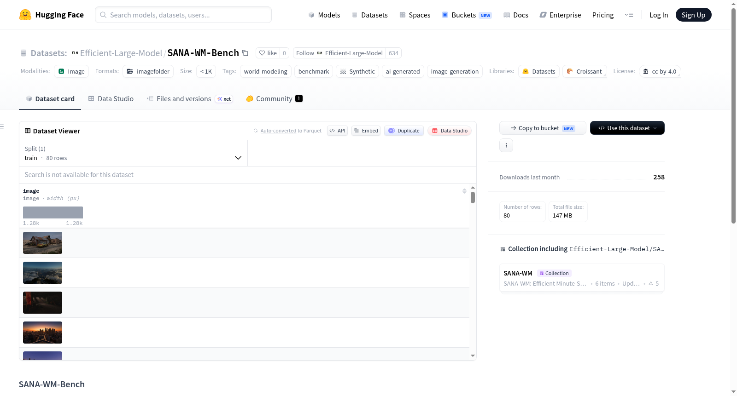Open the SANA-WM collection card
The height and width of the screenshot is (396, 737).
[582, 278]
